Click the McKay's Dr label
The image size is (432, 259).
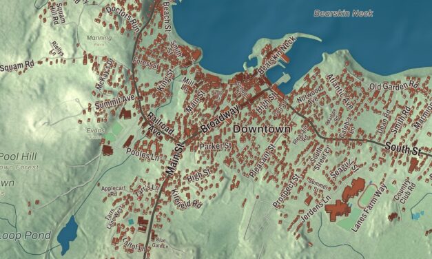coord(105,74)
